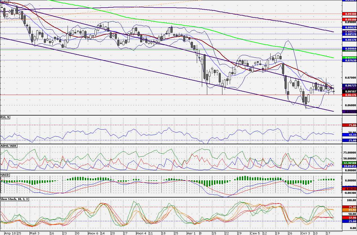The height and width of the screenshot is (235, 357).
Task: Select the red 0.06376 support level tag
Action: coord(349,95)
